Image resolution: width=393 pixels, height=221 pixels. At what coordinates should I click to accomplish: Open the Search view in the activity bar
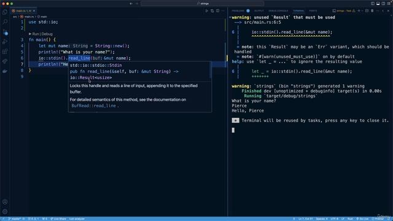(5, 22)
